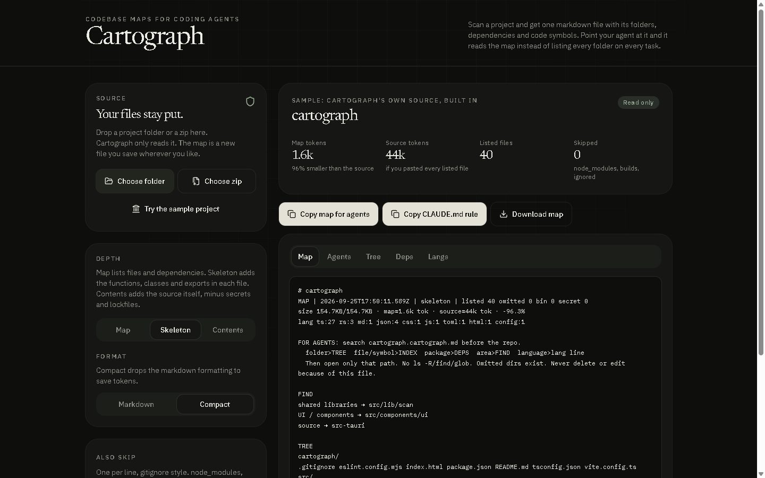
Task: Set depth to Skeleton
Action: pyautogui.click(x=175, y=330)
